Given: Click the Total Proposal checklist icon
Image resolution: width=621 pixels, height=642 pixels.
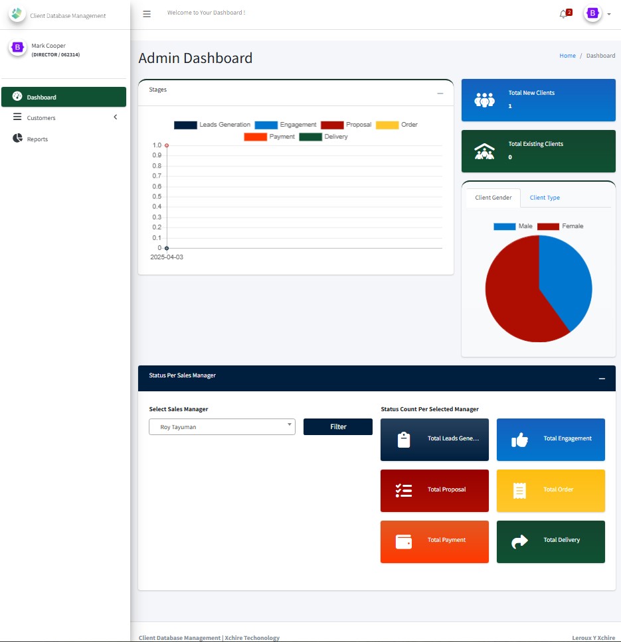Looking at the screenshot, I should 404,491.
